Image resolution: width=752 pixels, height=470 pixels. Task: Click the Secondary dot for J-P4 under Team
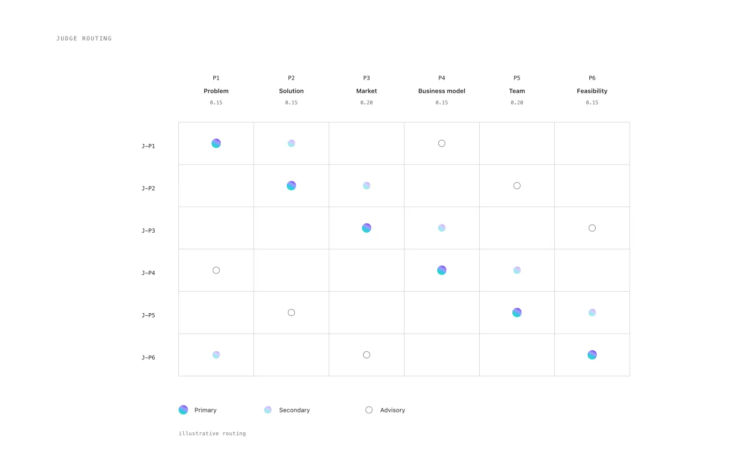(x=517, y=270)
